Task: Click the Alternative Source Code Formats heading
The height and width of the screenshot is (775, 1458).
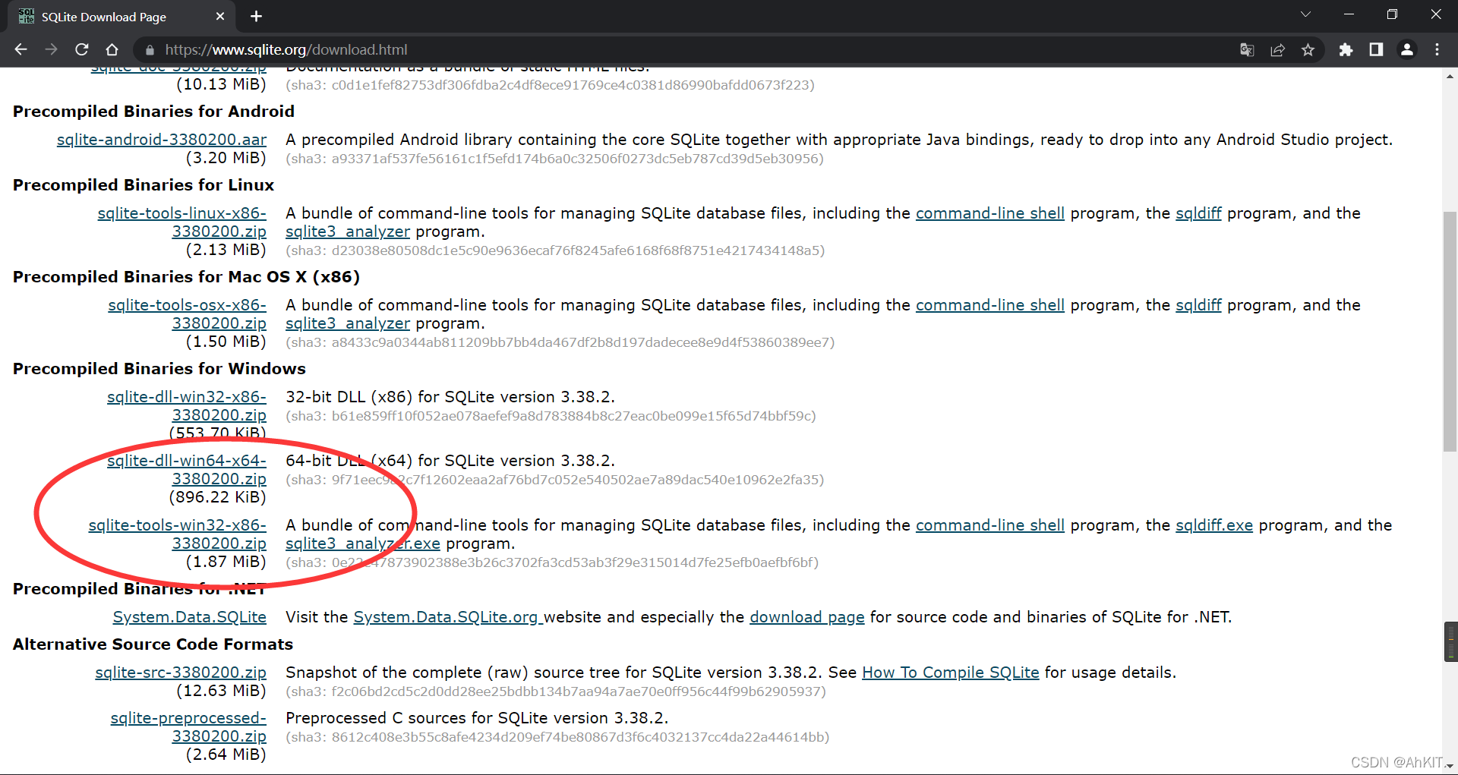Action: (x=153, y=644)
